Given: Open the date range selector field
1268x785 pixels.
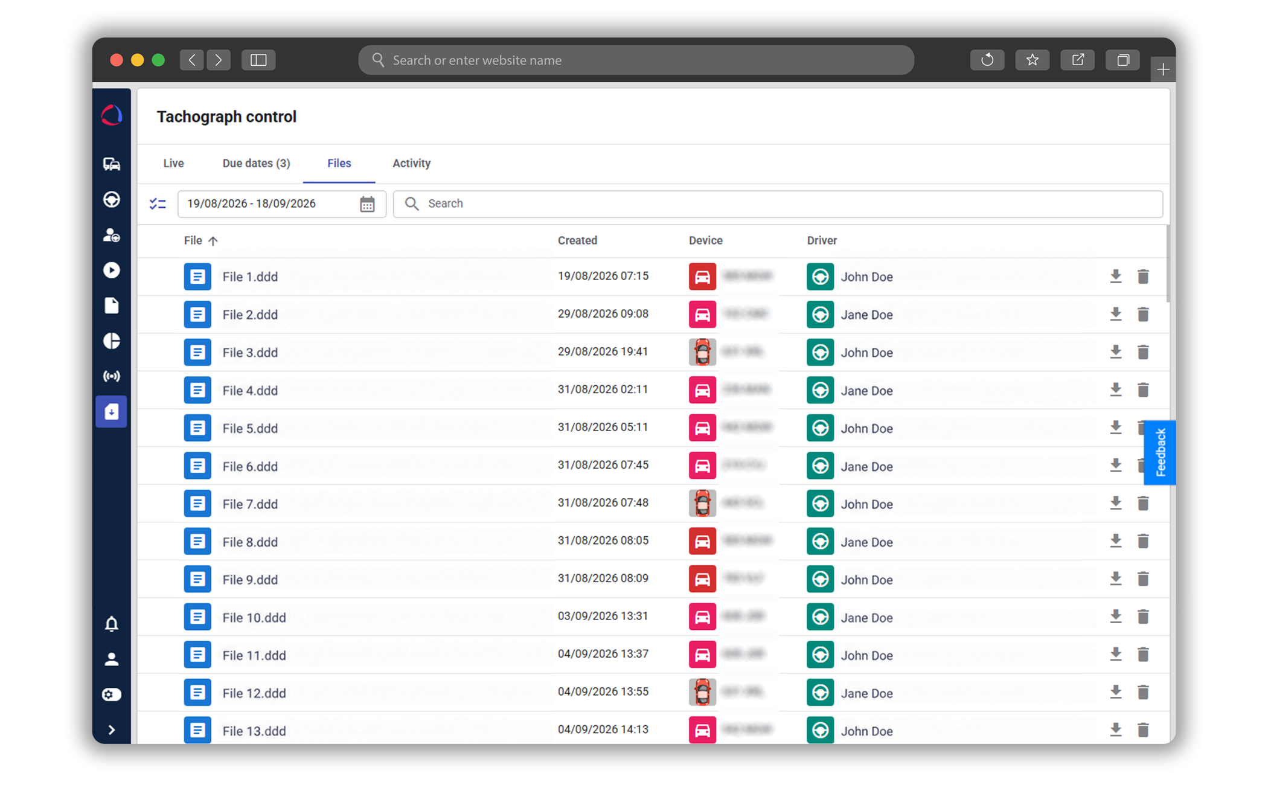Looking at the screenshot, I should pos(281,204).
